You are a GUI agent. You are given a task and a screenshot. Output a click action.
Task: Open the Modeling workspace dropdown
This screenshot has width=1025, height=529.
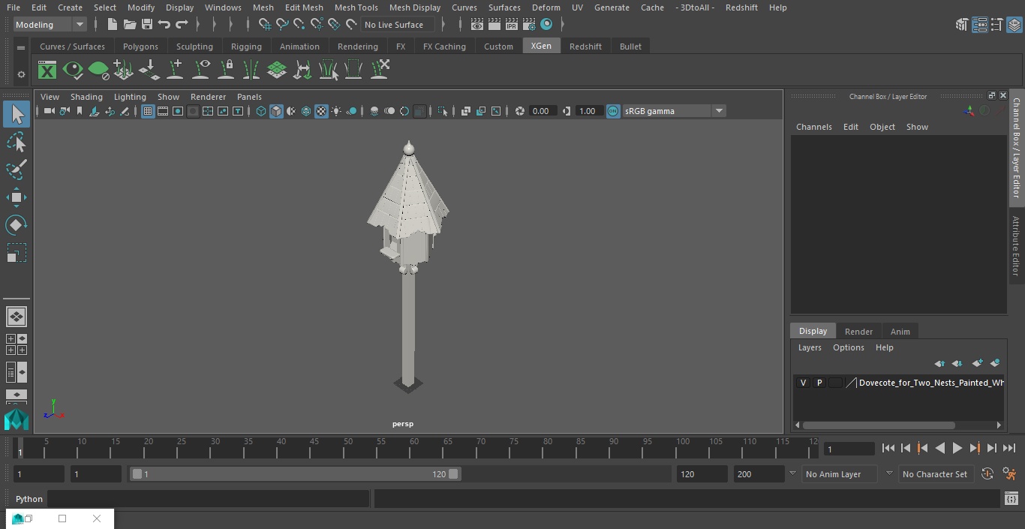pyautogui.click(x=50, y=25)
